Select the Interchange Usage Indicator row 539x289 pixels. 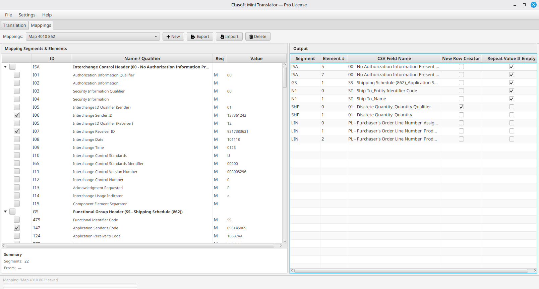click(142, 195)
